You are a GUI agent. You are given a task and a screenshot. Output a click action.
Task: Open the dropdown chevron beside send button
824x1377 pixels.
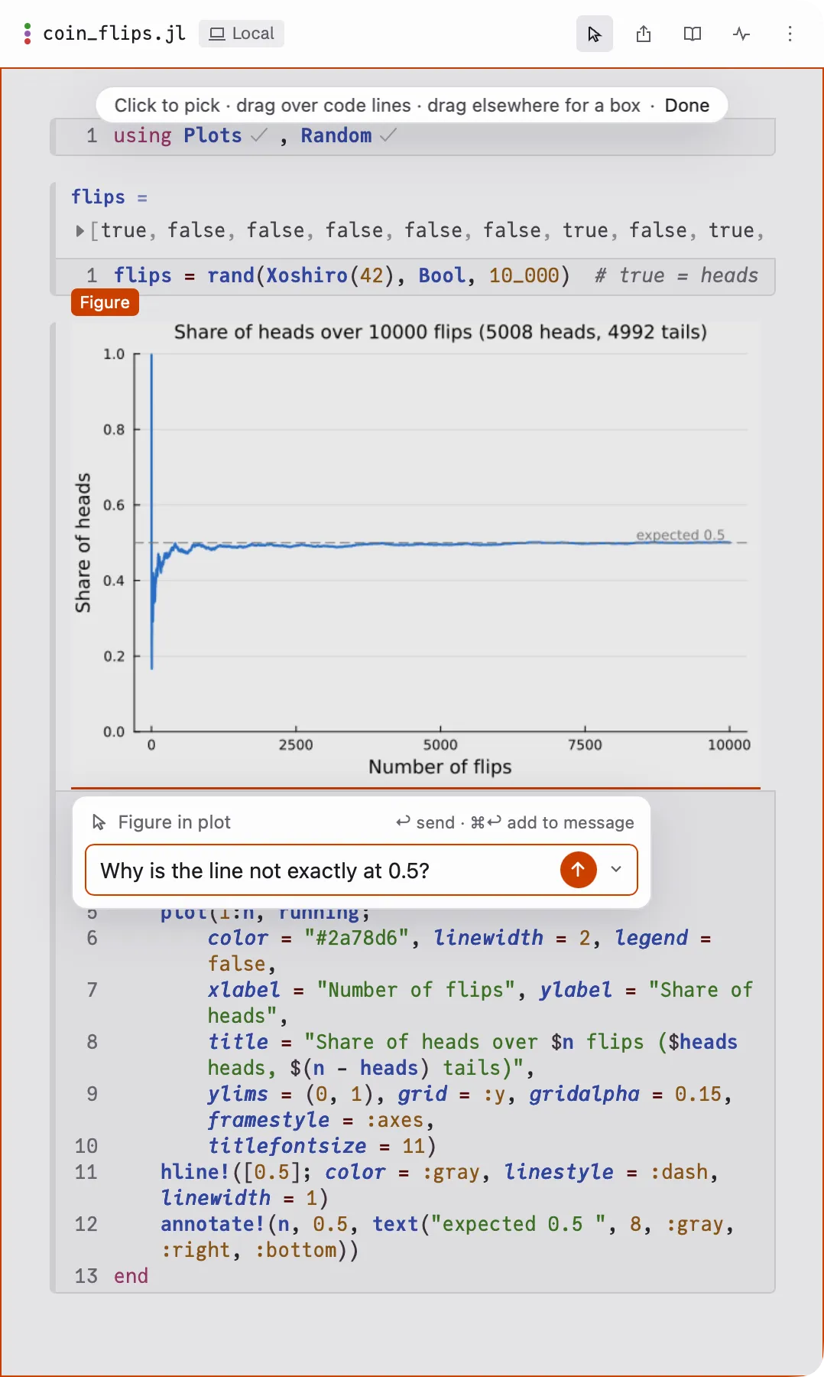pos(616,869)
